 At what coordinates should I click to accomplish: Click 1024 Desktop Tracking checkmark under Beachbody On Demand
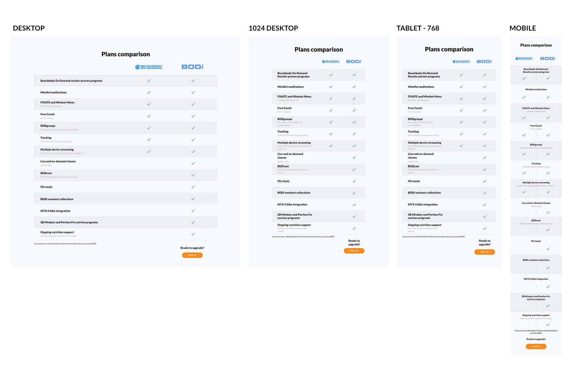coord(331,134)
